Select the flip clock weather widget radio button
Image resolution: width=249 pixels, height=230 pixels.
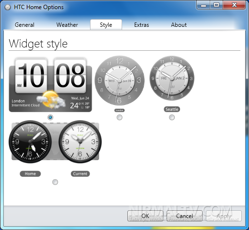(50, 117)
